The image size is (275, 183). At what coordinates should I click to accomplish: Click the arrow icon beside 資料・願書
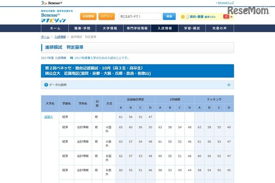(183, 17)
